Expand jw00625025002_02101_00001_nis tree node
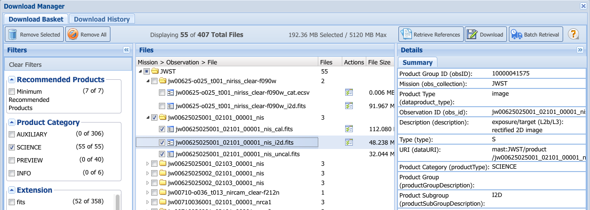 coord(147,173)
